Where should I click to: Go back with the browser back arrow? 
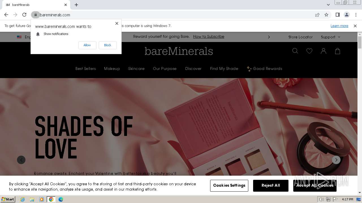[6, 15]
